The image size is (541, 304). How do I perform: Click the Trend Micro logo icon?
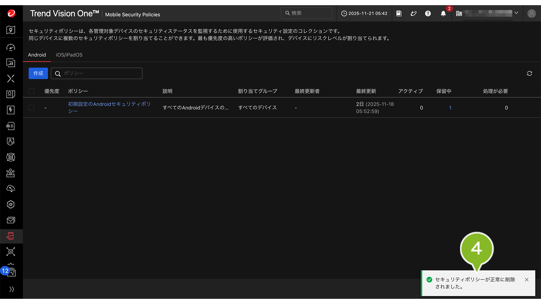tap(11, 13)
